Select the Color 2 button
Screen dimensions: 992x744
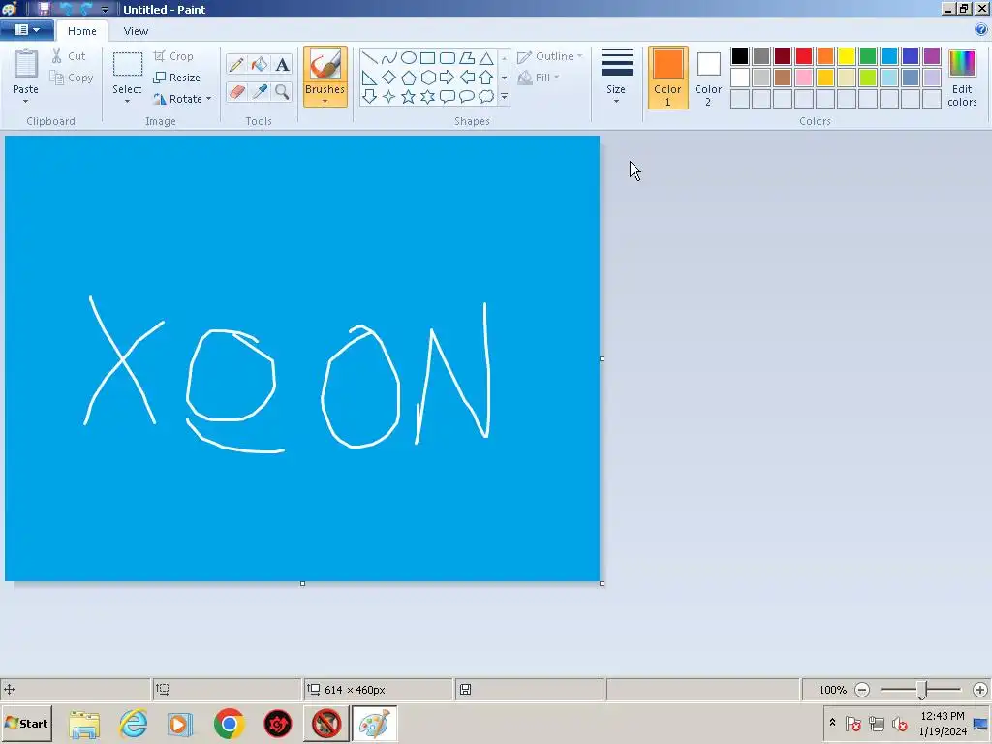tap(708, 77)
